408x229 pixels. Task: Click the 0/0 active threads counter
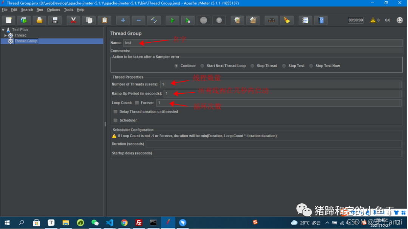coord(388,20)
